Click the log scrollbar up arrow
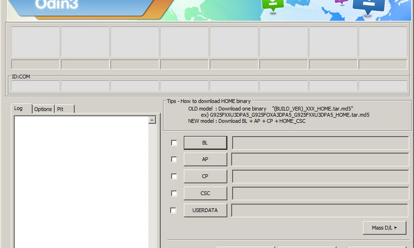The width and height of the screenshot is (414, 248). point(152,120)
